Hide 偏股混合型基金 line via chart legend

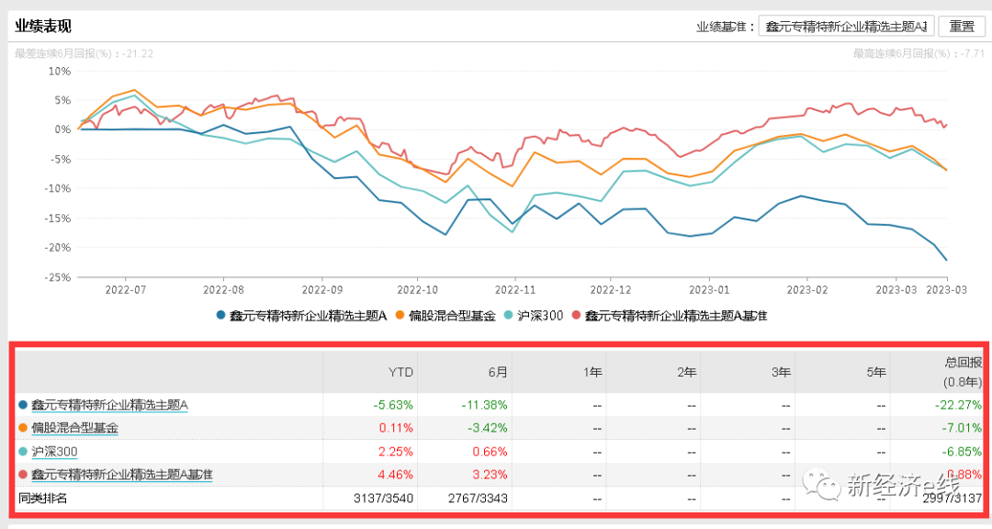click(x=445, y=315)
